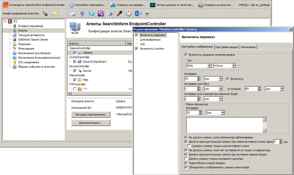Image resolution: width=294 pixels, height=175 pixels.
Task: Select the monitor agent icon in the toolbar
Action: click(x=82, y=14)
